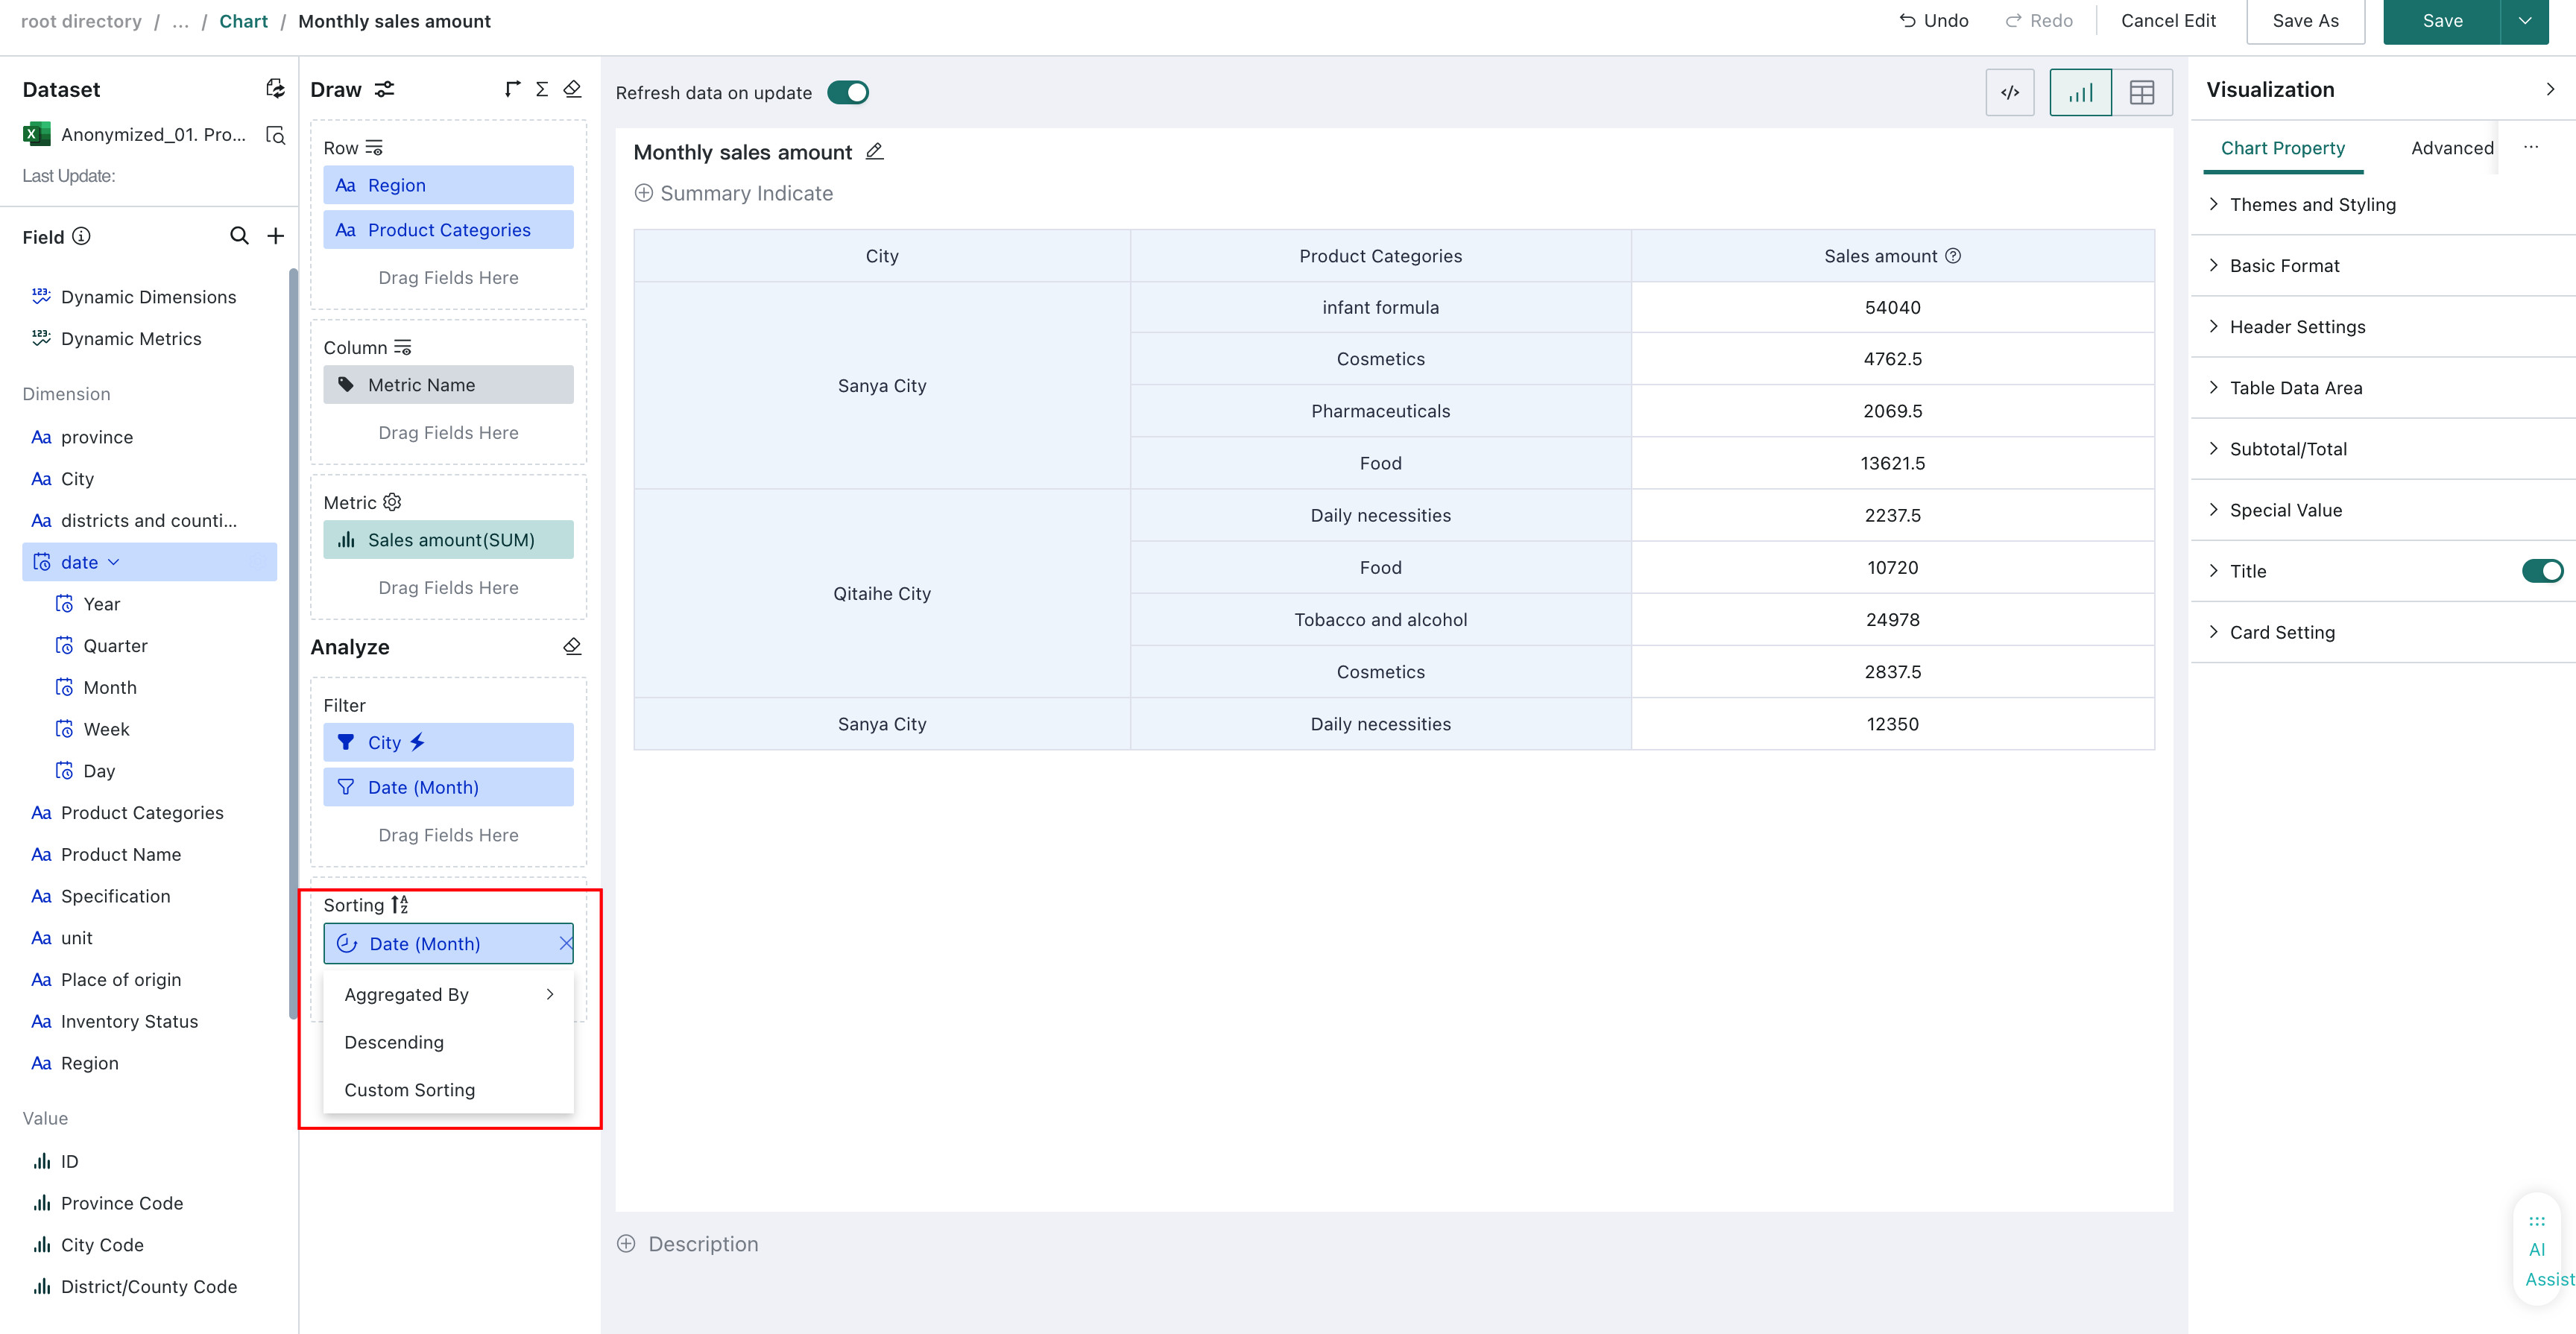Click the green Save button
Viewport: 2576px width, 1334px height.
click(2442, 21)
